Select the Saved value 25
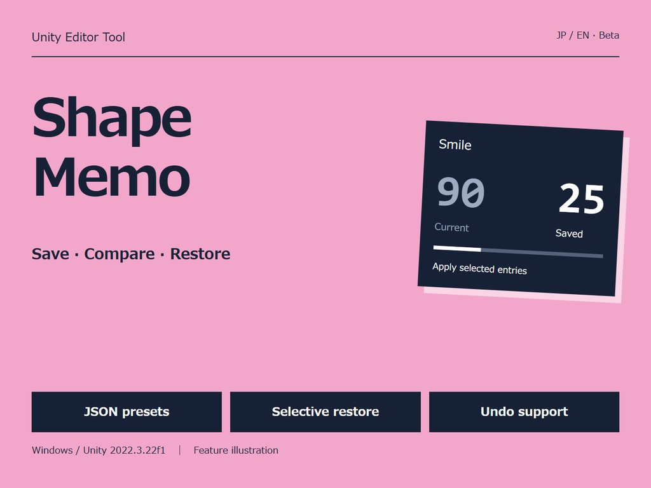Viewport: 651px width, 488px height. [581, 199]
